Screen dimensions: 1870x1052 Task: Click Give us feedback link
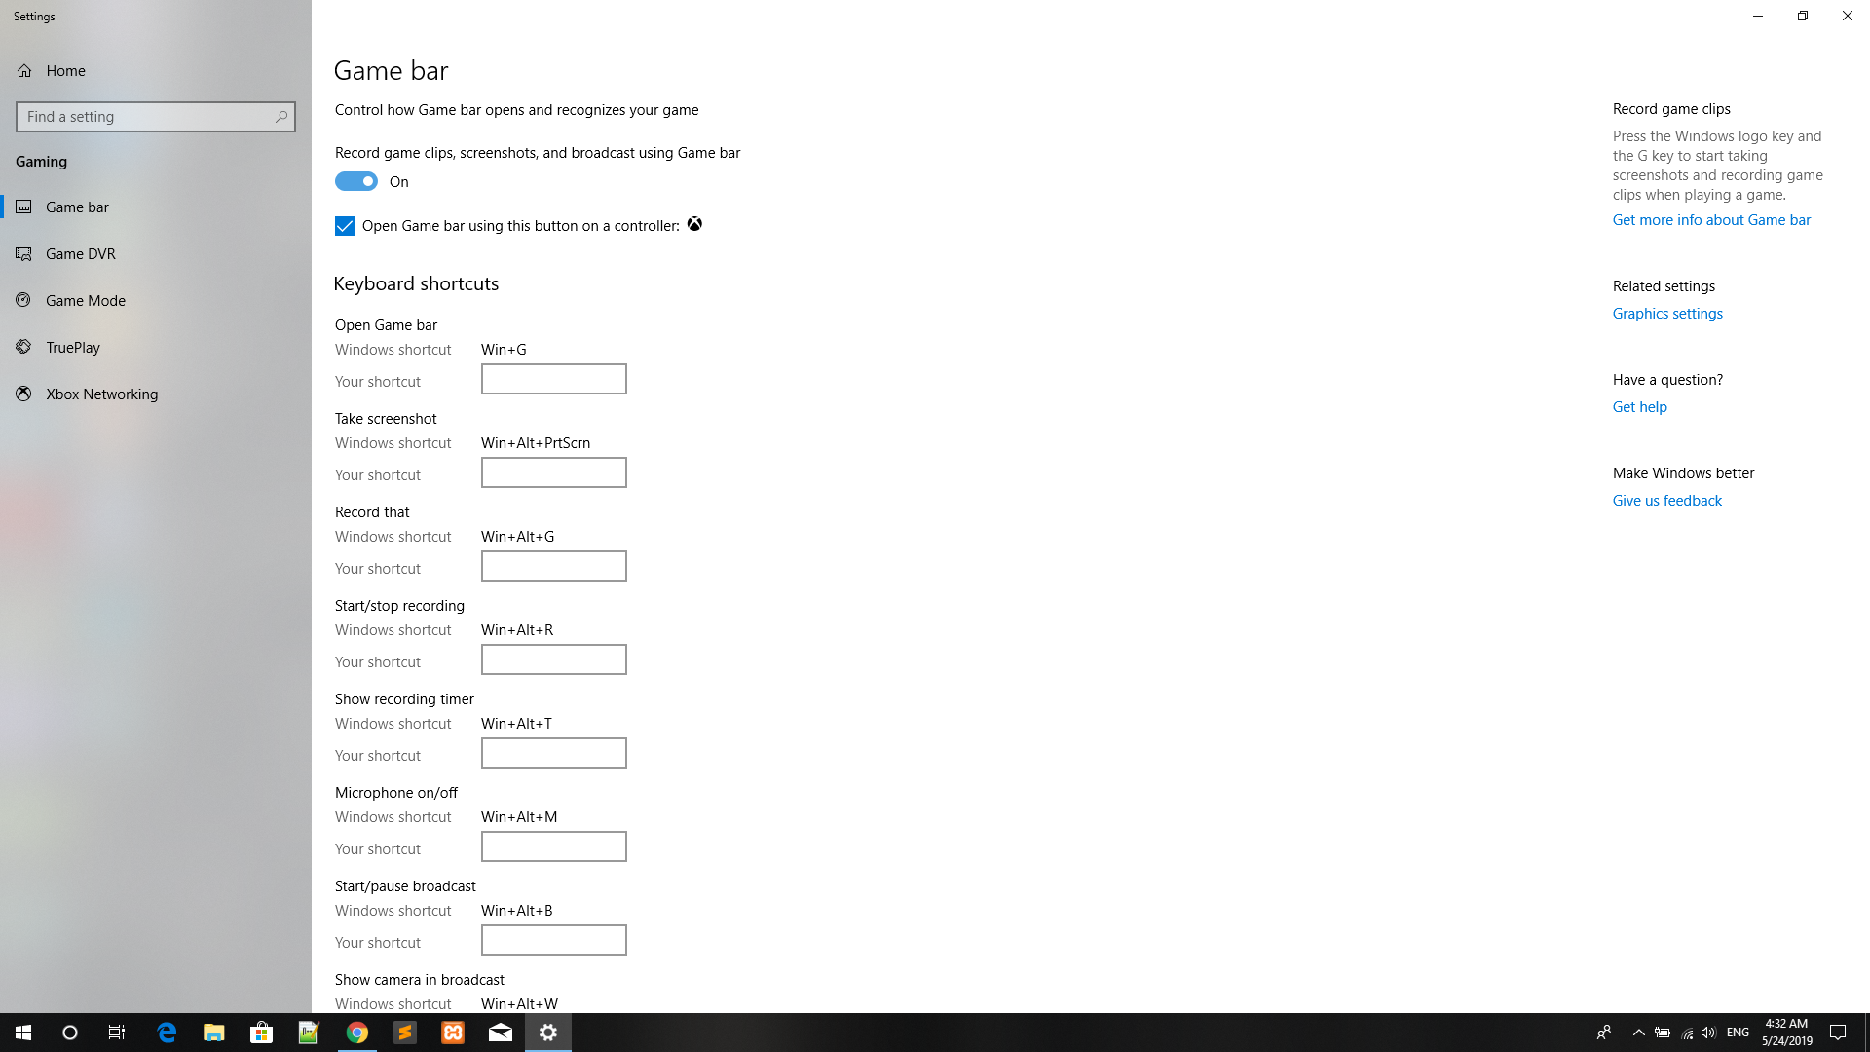click(1666, 501)
